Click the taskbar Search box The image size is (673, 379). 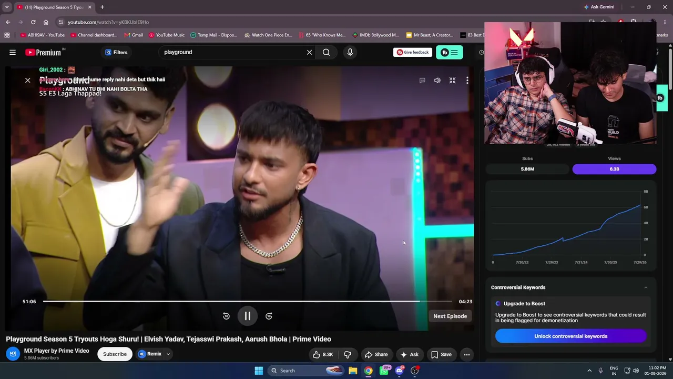pos(306,371)
